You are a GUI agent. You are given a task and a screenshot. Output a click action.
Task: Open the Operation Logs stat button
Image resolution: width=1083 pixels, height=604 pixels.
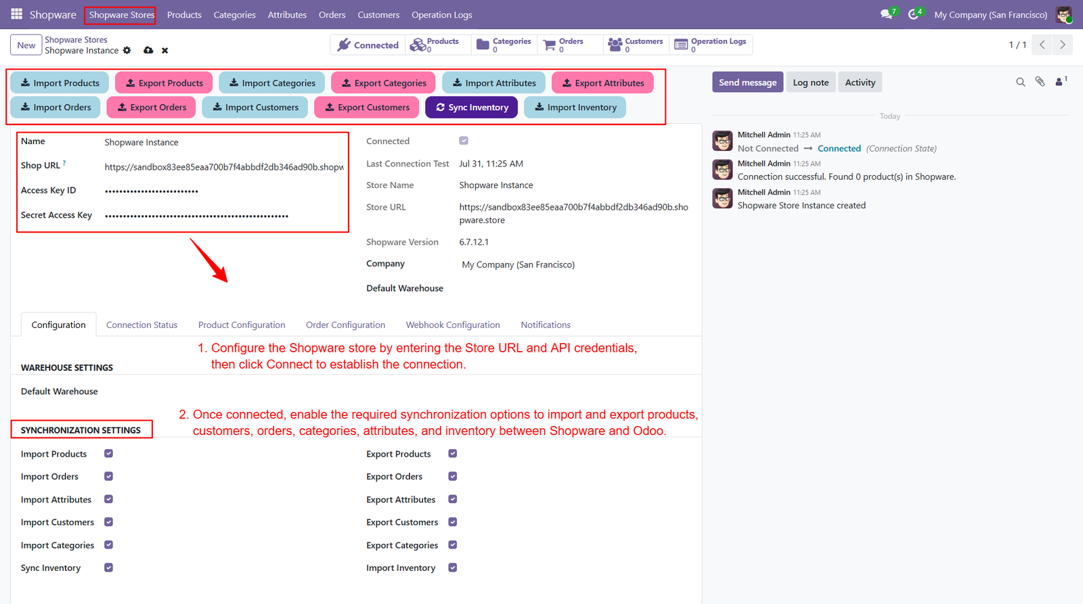(x=711, y=45)
